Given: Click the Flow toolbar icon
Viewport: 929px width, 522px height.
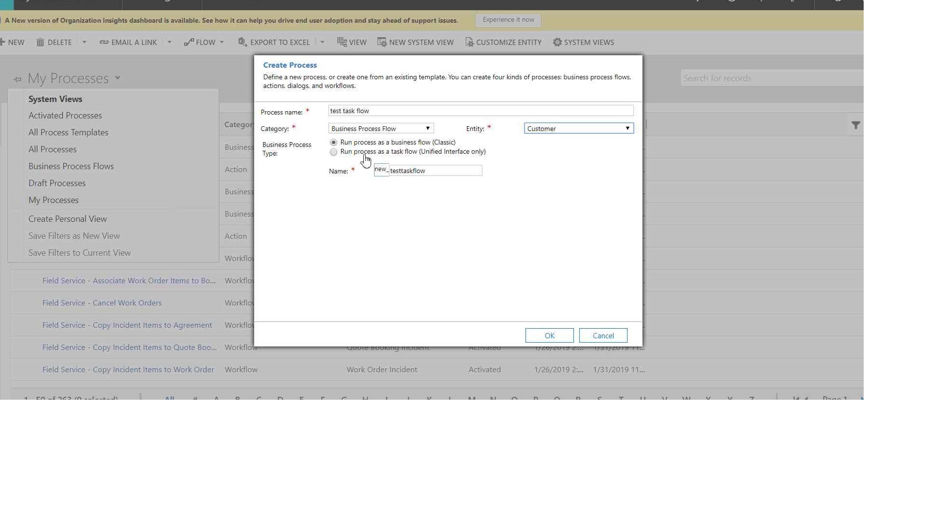Looking at the screenshot, I should [189, 43].
